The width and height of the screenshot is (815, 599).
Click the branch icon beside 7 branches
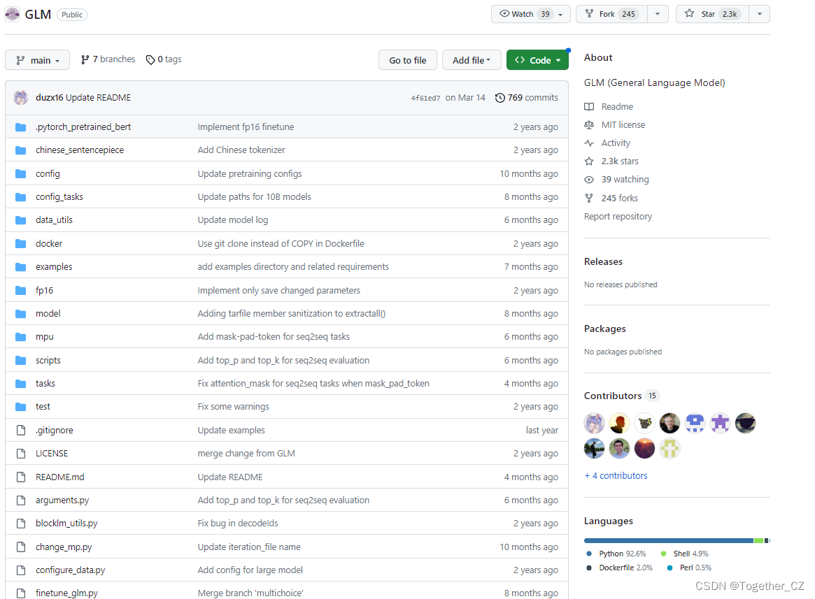tap(85, 59)
